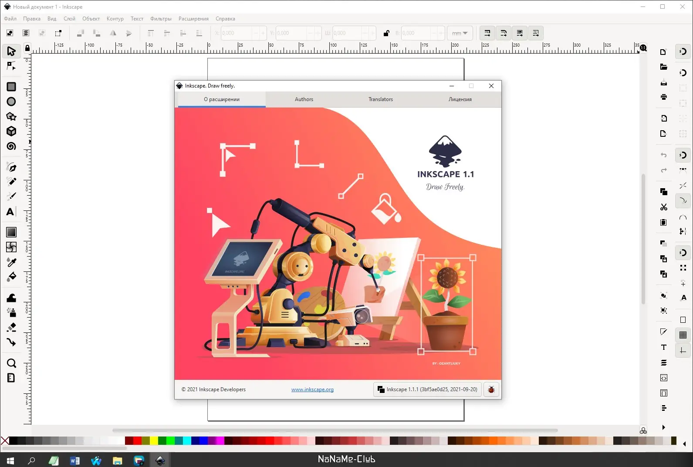Switch to the Лицензия tab
This screenshot has height=467, width=693.
point(460,99)
